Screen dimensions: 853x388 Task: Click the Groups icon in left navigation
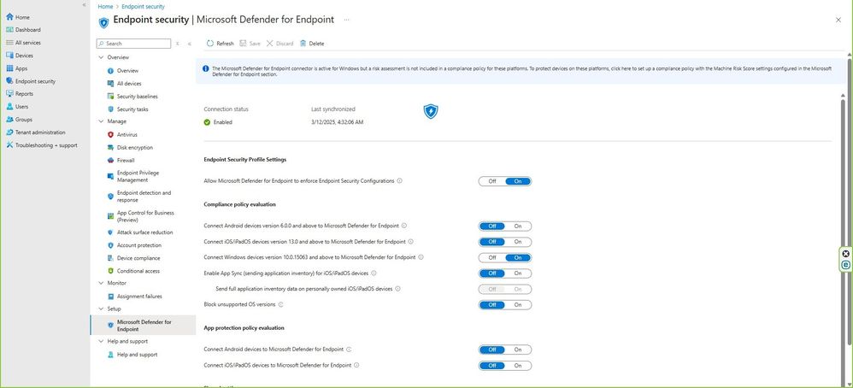9,119
